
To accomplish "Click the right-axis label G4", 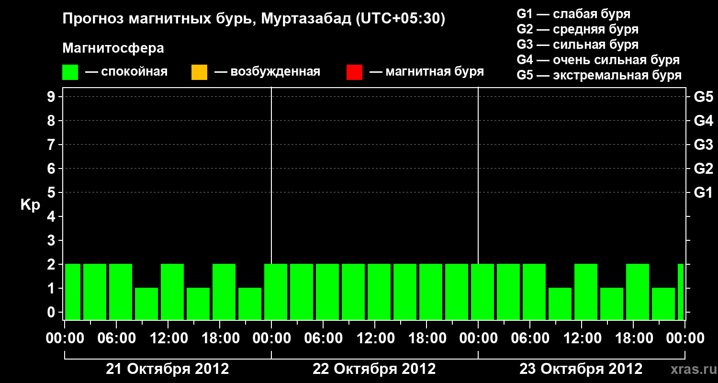I will (x=704, y=121).
